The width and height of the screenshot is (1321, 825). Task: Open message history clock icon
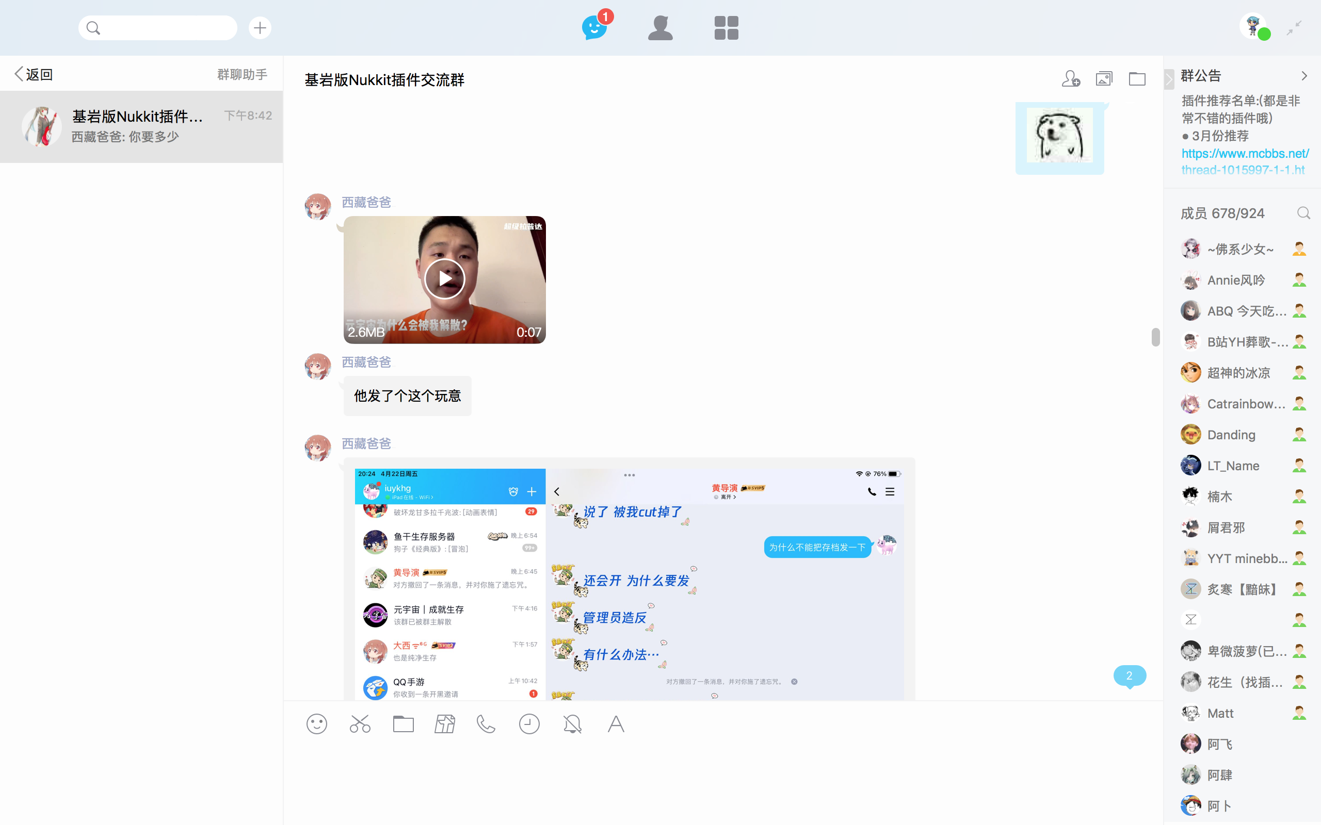coord(529,724)
